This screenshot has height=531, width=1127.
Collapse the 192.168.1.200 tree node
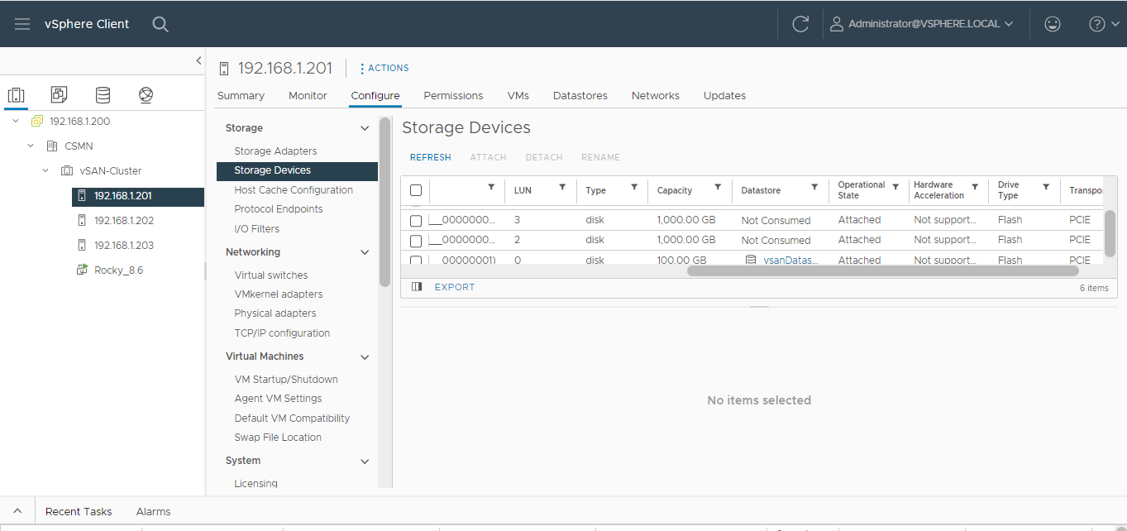pyautogui.click(x=15, y=121)
